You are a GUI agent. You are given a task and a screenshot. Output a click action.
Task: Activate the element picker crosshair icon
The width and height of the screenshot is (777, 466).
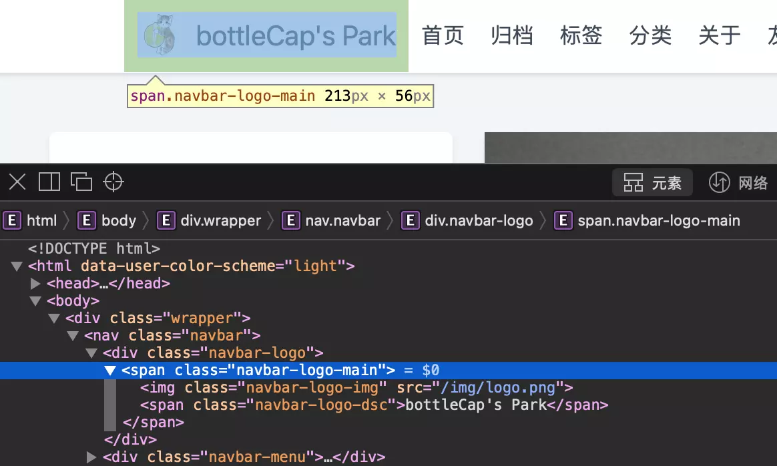pyautogui.click(x=113, y=181)
